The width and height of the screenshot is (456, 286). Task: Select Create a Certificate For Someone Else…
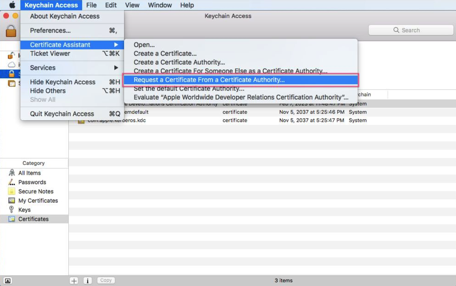[x=241, y=71]
